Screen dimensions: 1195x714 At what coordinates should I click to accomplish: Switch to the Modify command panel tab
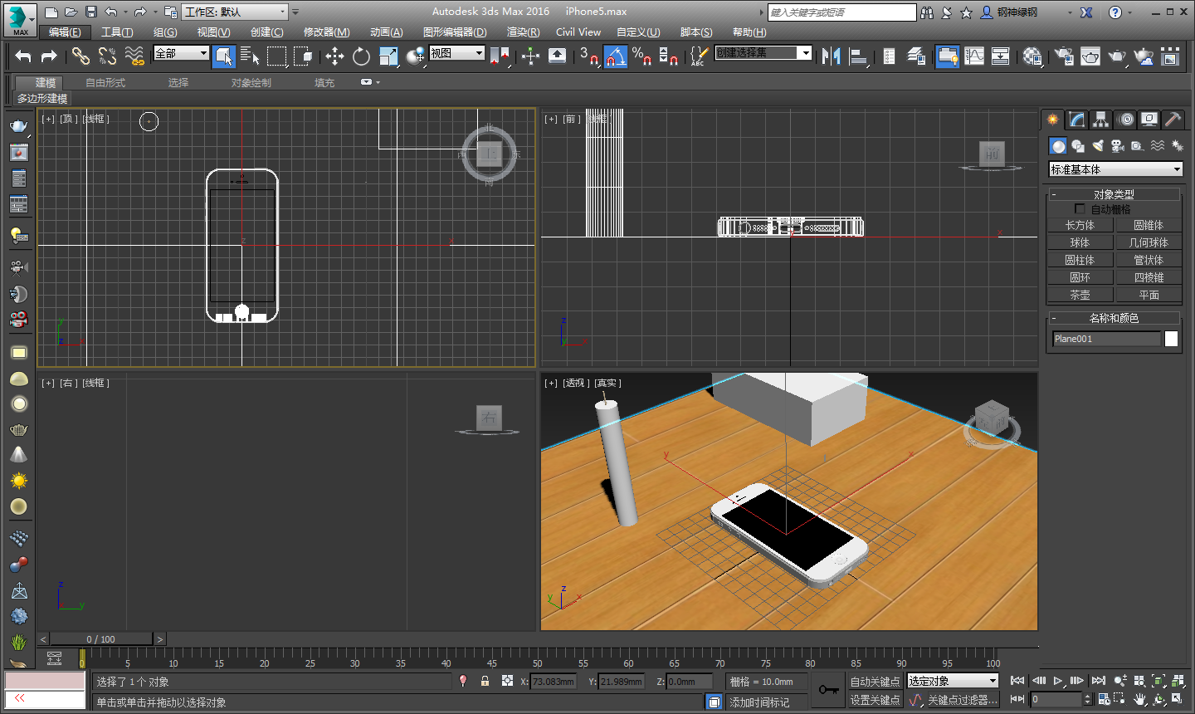tap(1076, 120)
